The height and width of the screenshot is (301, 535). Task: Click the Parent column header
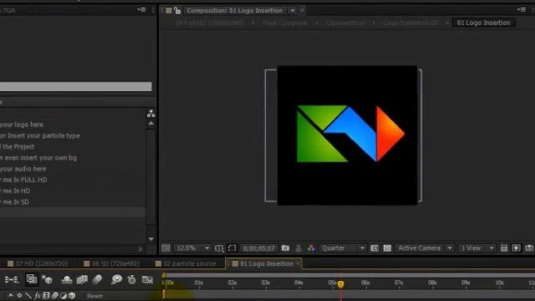(94, 296)
